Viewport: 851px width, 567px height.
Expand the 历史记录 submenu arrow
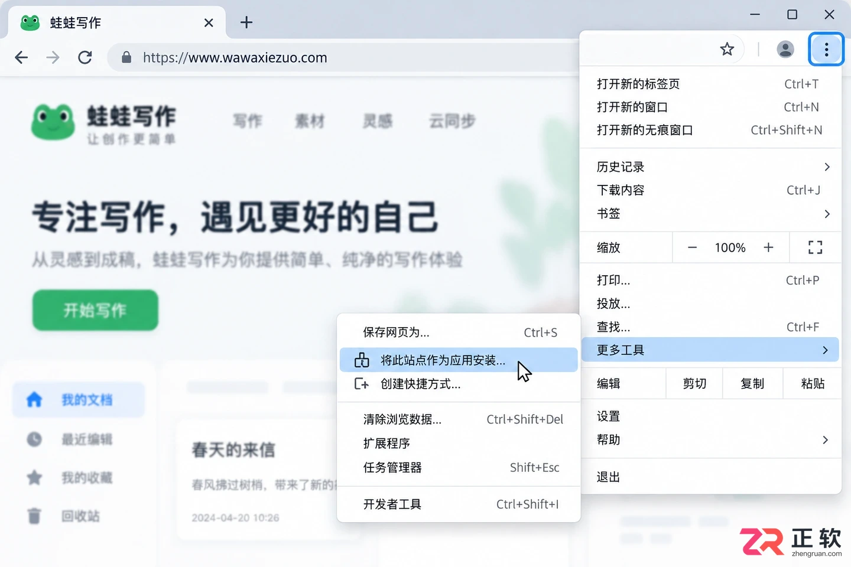tap(827, 167)
